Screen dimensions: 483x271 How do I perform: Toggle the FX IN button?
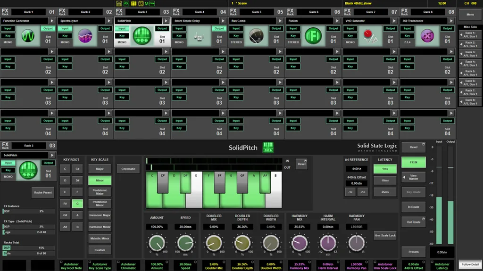[x=414, y=162]
